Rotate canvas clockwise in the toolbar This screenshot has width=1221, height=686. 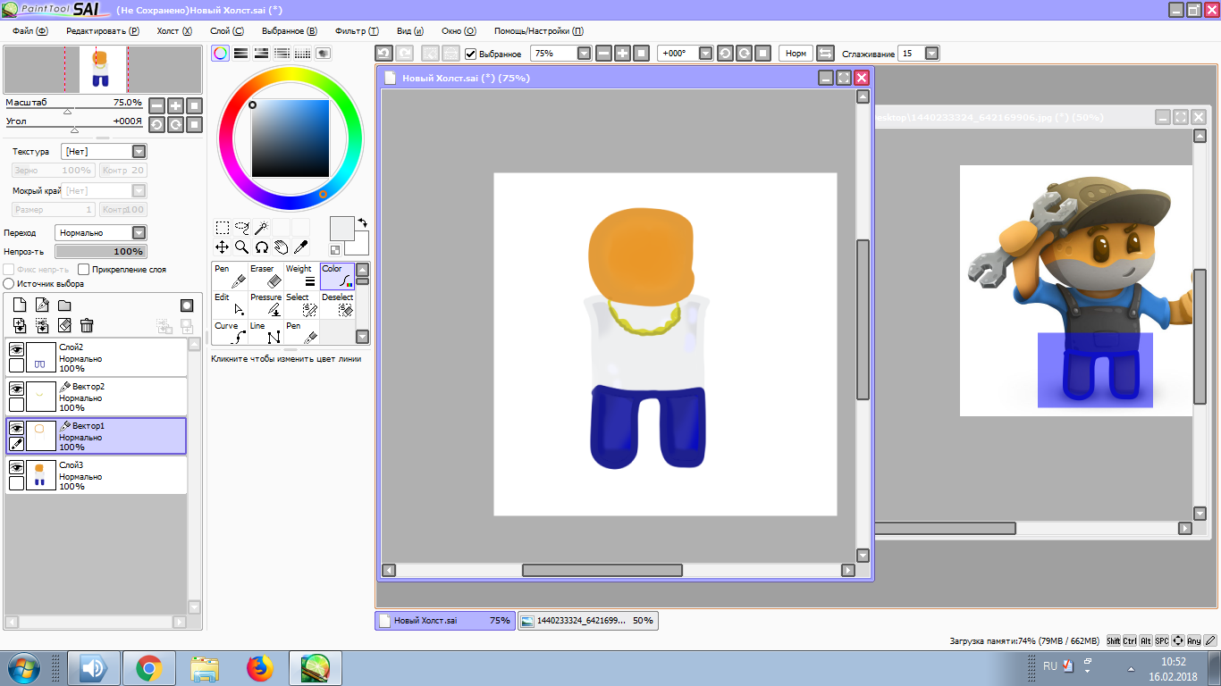click(x=744, y=54)
